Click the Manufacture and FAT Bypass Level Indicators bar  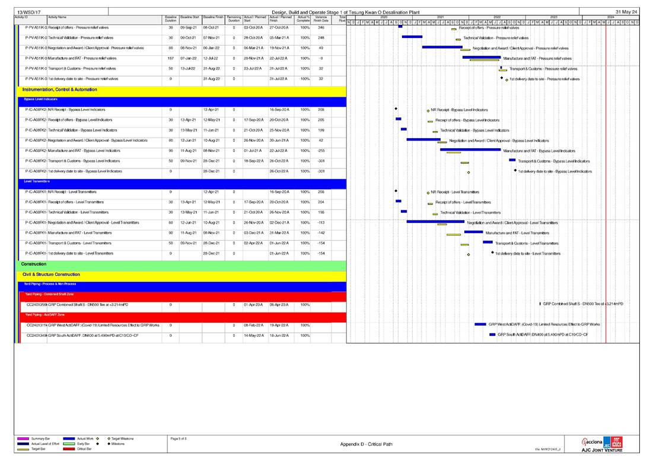[x=470, y=149]
